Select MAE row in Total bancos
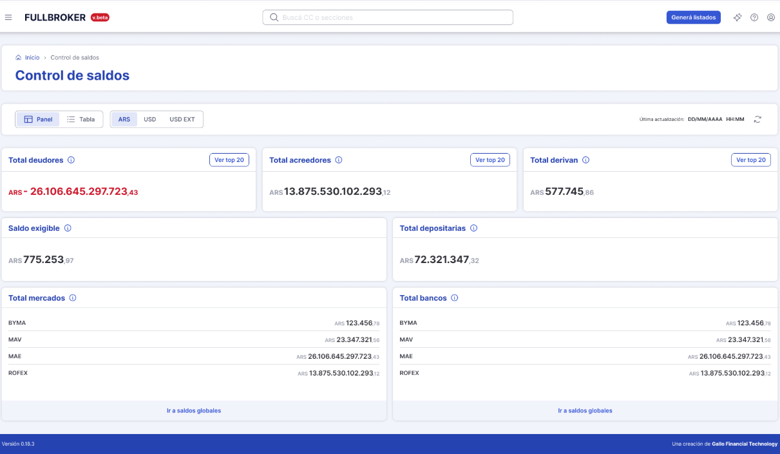The height and width of the screenshot is (454, 780). [x=585, y=356]
